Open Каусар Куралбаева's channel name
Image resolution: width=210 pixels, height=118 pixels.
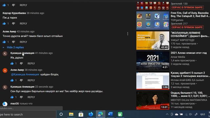click(14, 13)
